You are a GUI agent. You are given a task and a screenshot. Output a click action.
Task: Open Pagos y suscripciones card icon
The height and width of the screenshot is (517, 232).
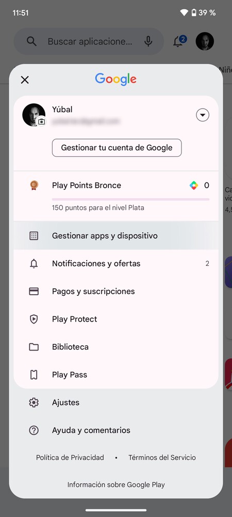coord(34,291)
